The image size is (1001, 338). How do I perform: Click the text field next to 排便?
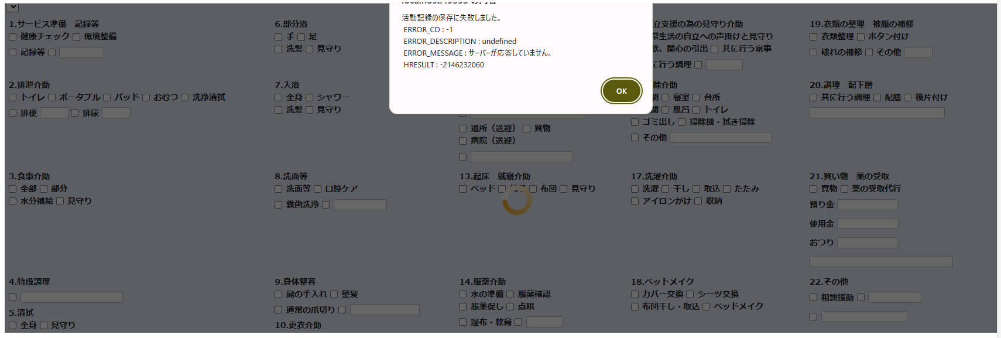pyautogui.click(x=54, y=113)
